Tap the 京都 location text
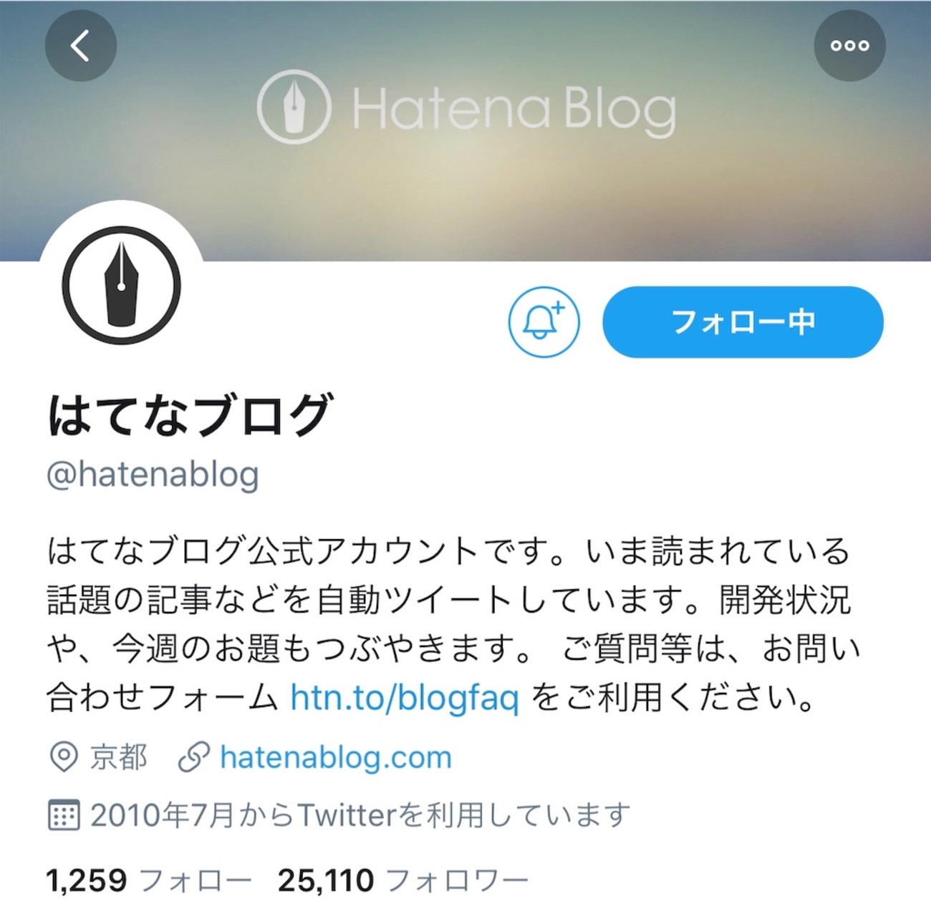The width and height of the screenshot is (931, 909). pyautogui.click(x=118, y=757)
